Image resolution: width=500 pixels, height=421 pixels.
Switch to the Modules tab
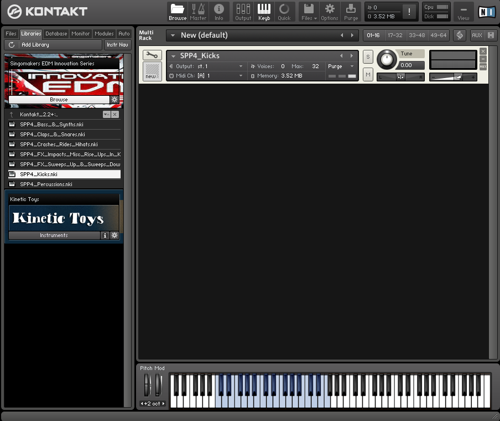104,34
